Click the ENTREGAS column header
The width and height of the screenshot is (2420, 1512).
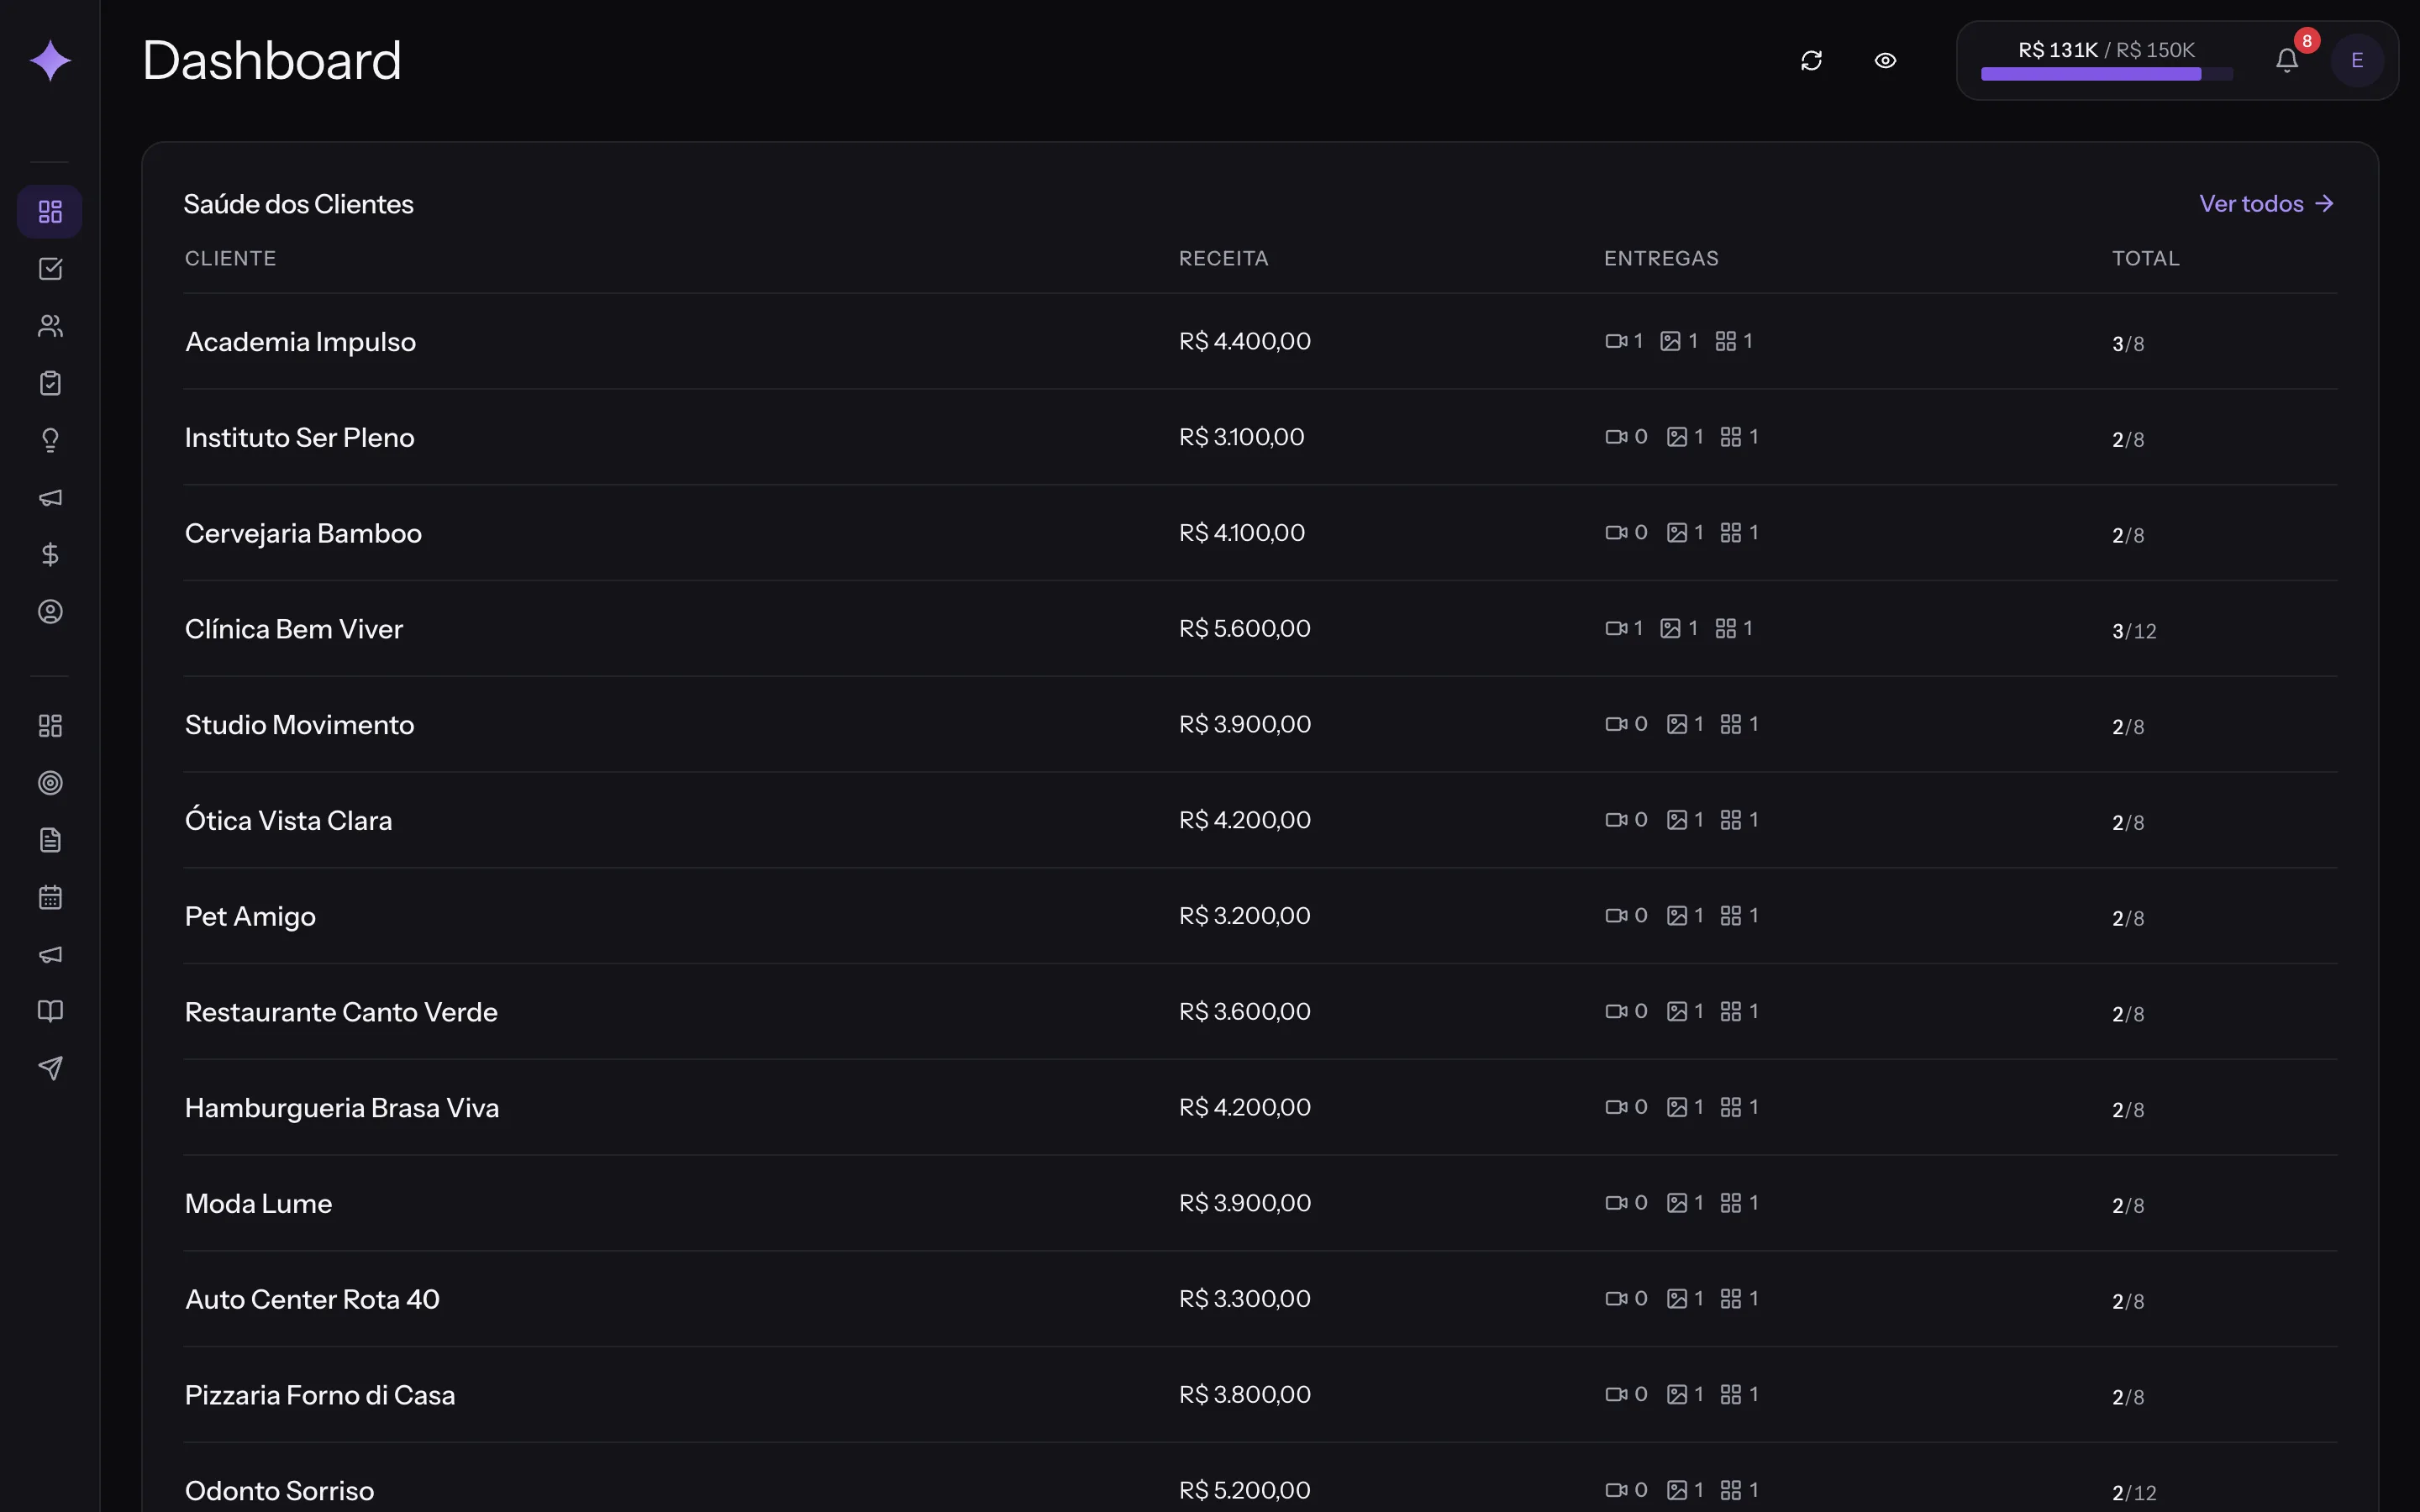pyautogui.click(x=1661, y=258)
